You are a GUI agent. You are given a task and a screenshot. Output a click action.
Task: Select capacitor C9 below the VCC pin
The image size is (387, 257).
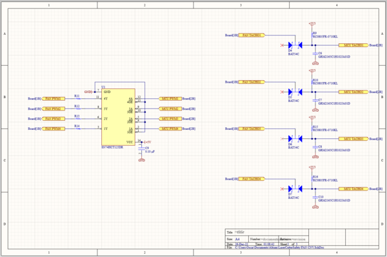[x=141, y=149]
